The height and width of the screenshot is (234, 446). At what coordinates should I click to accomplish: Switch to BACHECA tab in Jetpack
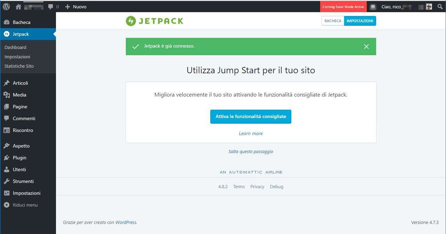click(333, 21)
